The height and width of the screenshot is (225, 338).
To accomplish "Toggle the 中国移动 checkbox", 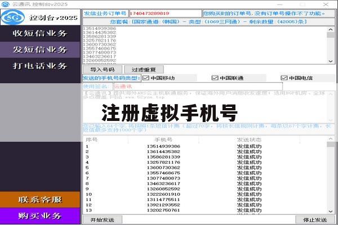I will pos(146,78).
